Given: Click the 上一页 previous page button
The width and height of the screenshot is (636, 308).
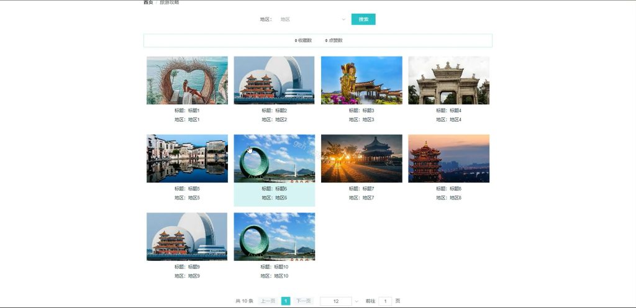Looking at the screenshot, I should [268, 301].
